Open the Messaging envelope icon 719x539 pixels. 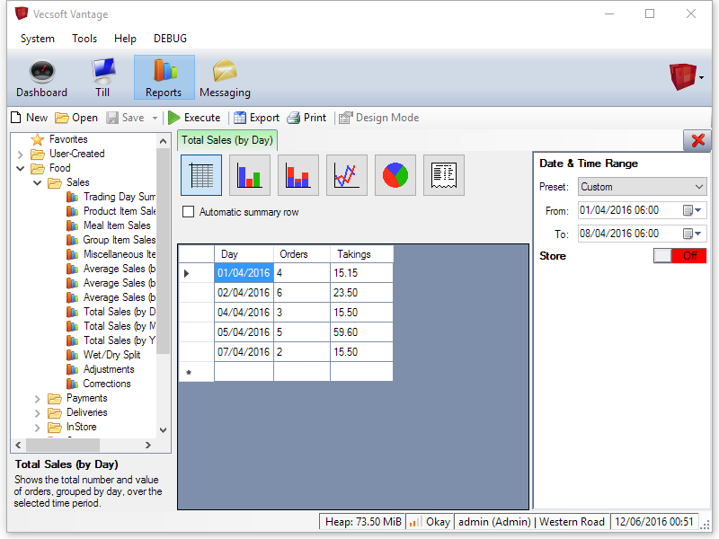pos(225,78)
